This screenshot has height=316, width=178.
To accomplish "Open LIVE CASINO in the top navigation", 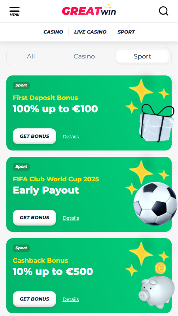I will click(90, 32).
